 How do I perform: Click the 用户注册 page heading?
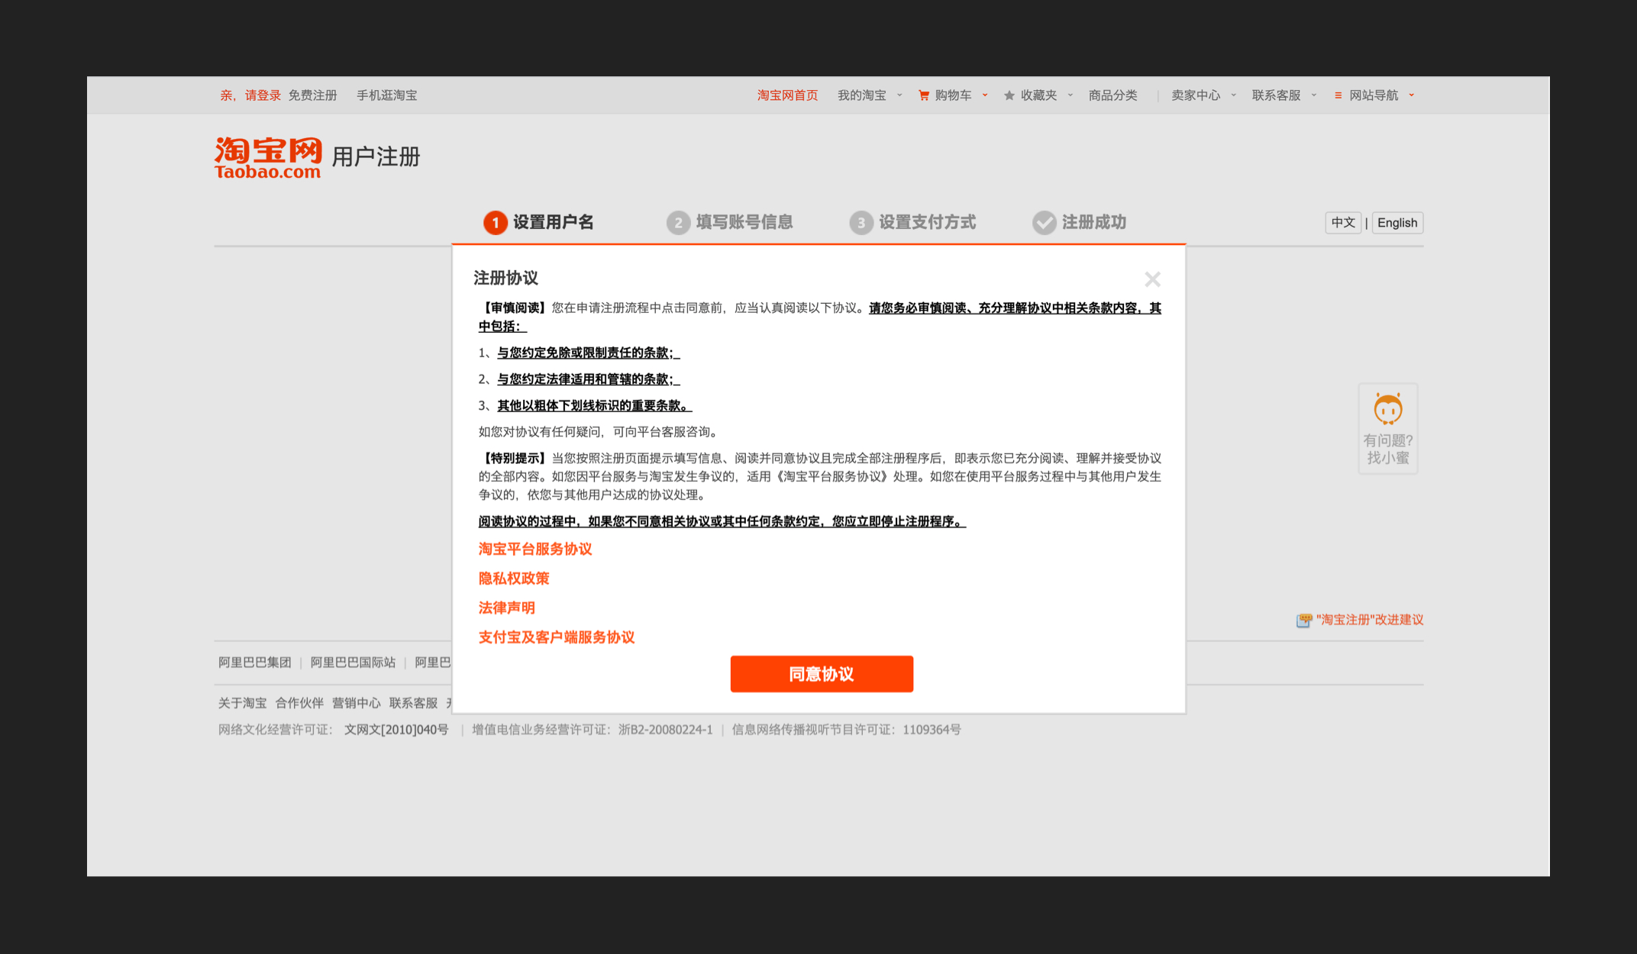[x=376, y=157]
